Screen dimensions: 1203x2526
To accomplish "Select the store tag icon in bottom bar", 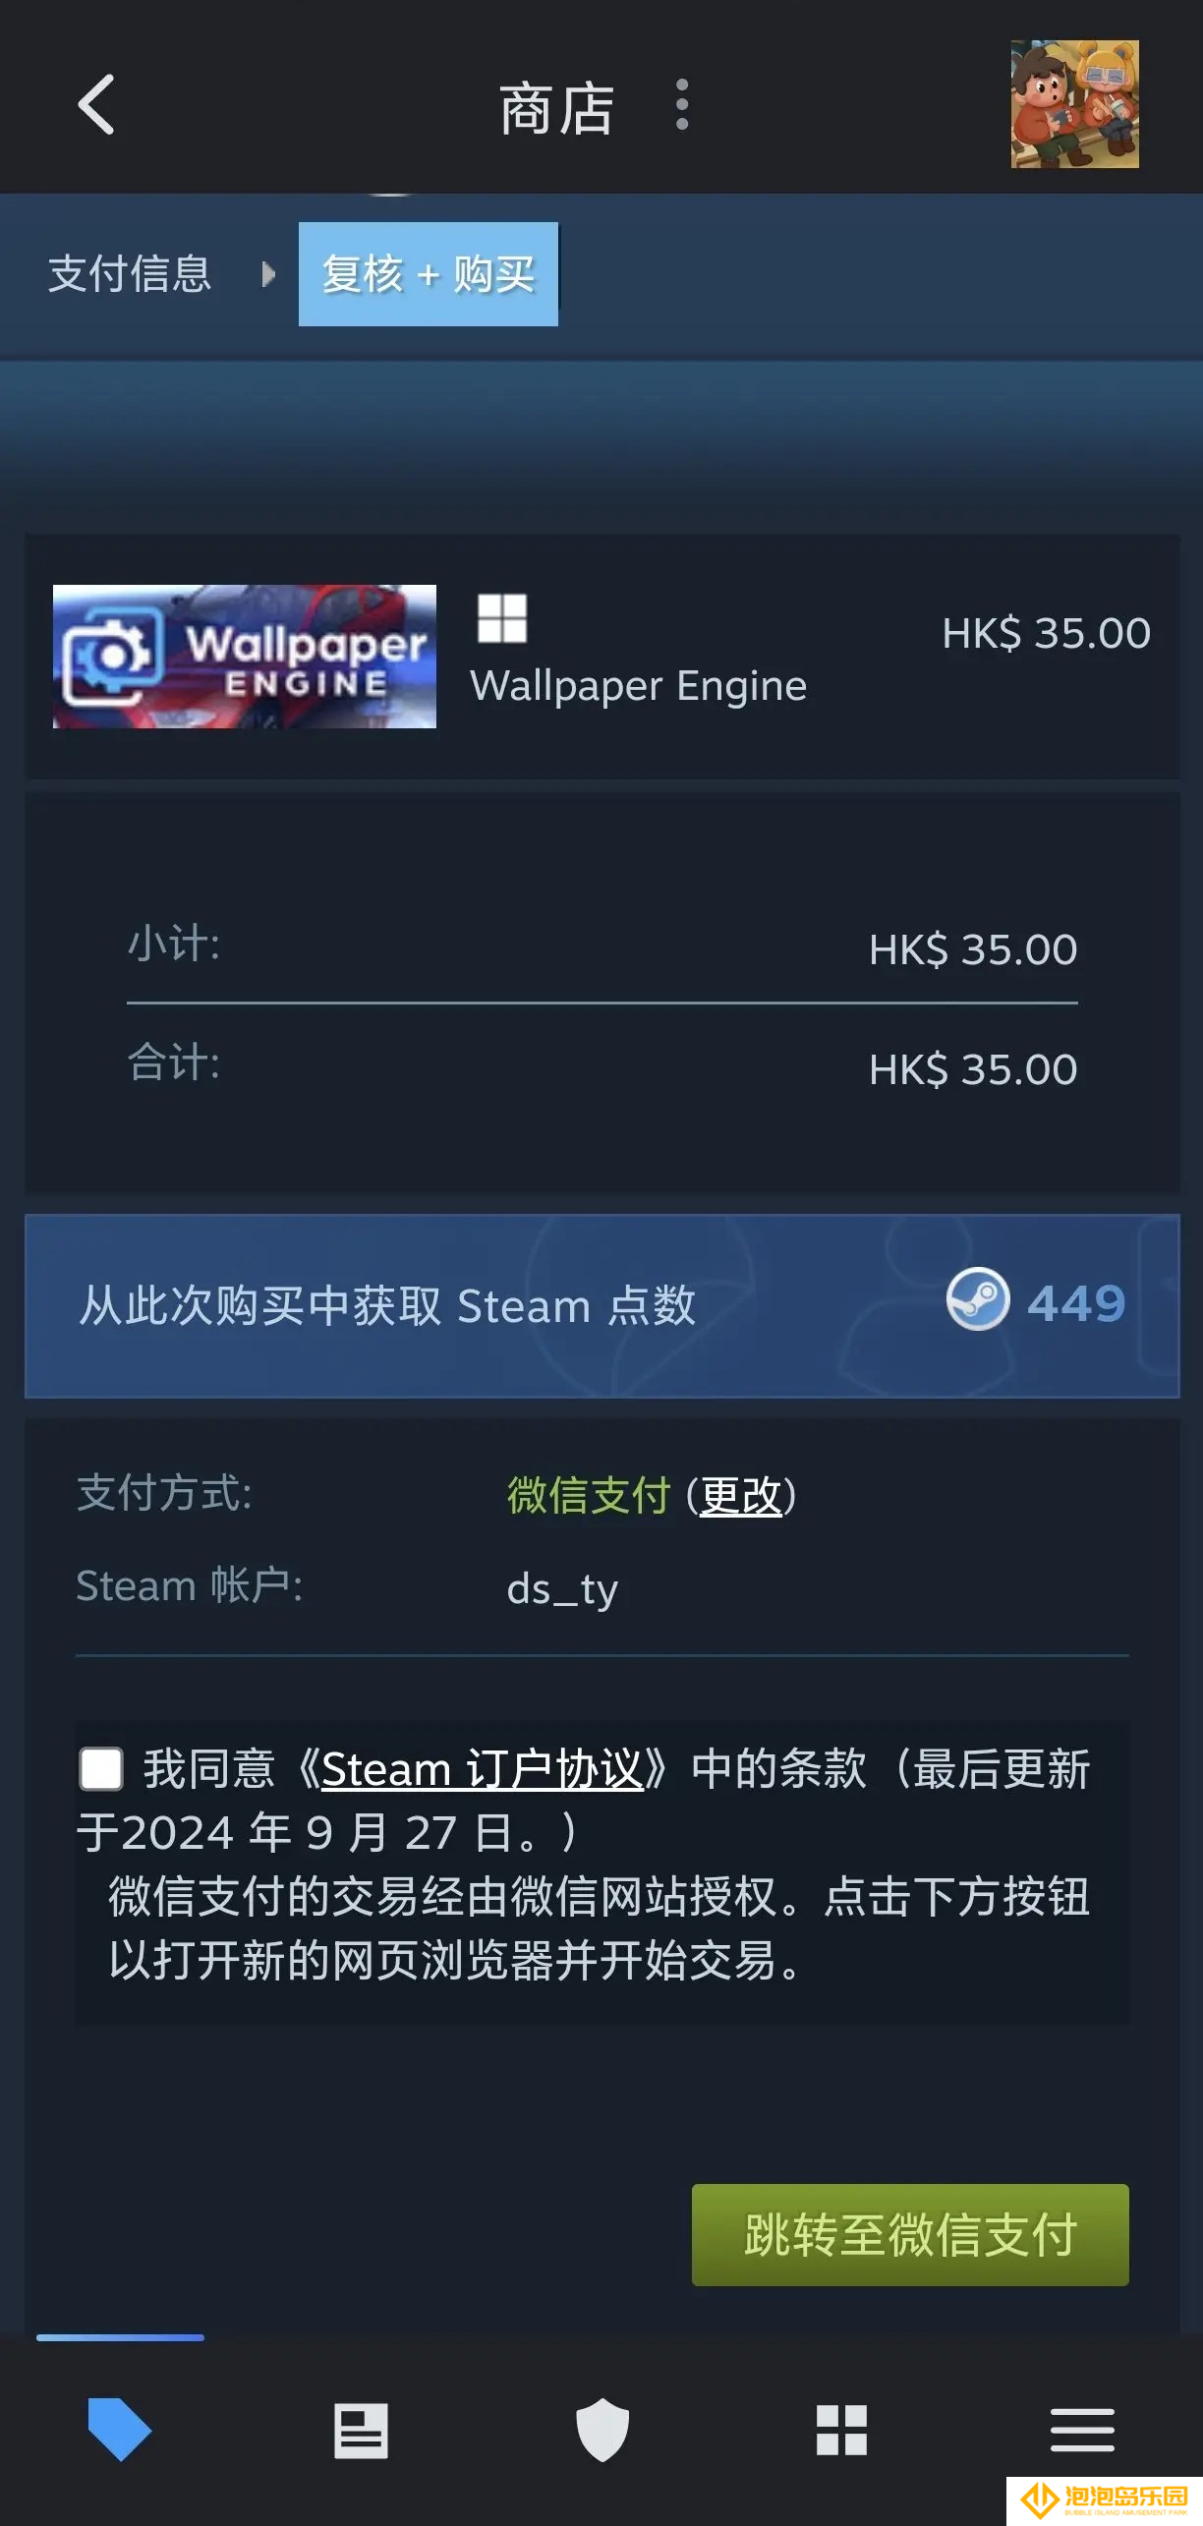I will point(120,2429).
